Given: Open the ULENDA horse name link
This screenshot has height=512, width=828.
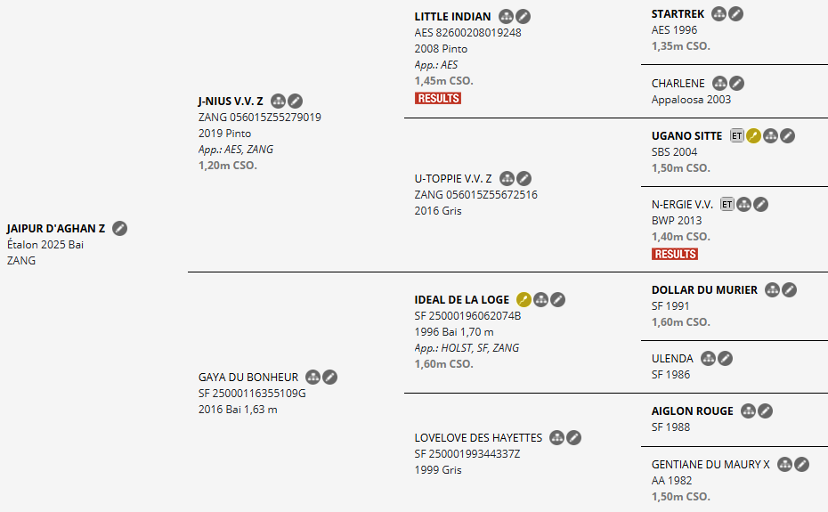Looking at the screenshot, I should (x=672, y=358).
